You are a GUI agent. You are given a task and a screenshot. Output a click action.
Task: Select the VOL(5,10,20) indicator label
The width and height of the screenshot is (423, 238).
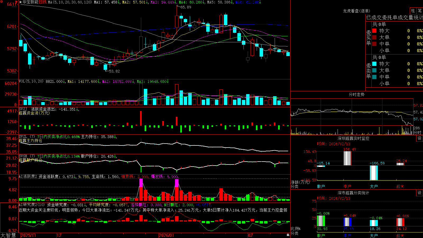tap(31, 81)
